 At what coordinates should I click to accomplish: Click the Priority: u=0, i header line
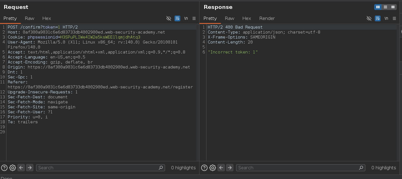coord(28,117)
